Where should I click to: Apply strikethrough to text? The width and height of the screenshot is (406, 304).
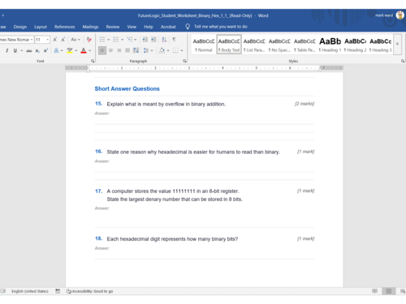(x=29, y=50)
